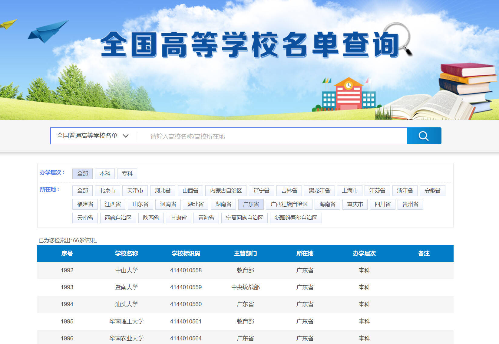Pick 宁夏回族自治区 from locations
Screen dimensions: 499x344
click(x=245, y=218)
